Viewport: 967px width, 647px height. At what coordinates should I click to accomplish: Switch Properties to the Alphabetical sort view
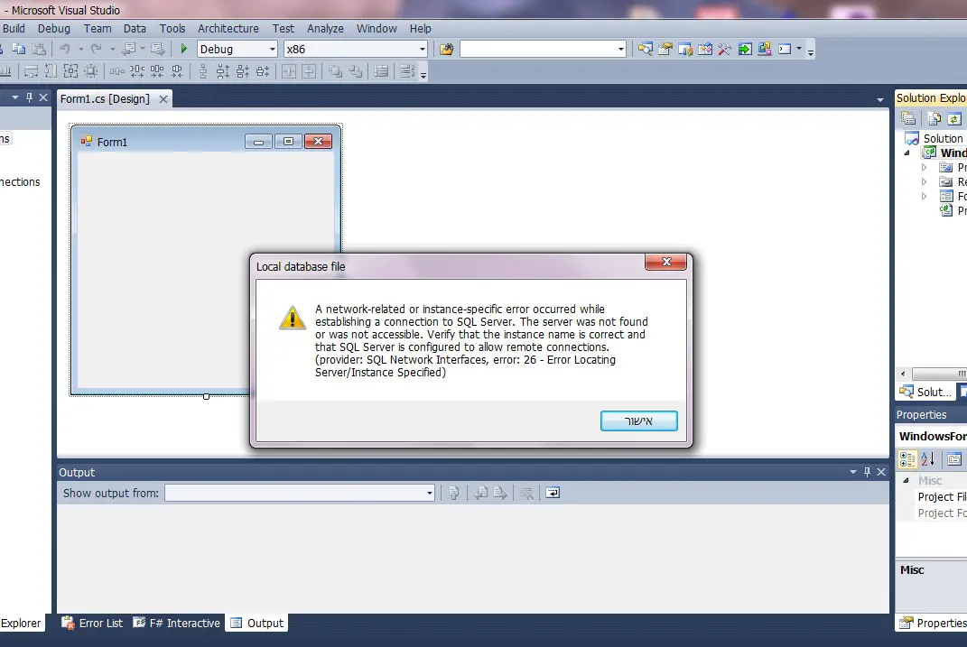(x=928, y=459)
